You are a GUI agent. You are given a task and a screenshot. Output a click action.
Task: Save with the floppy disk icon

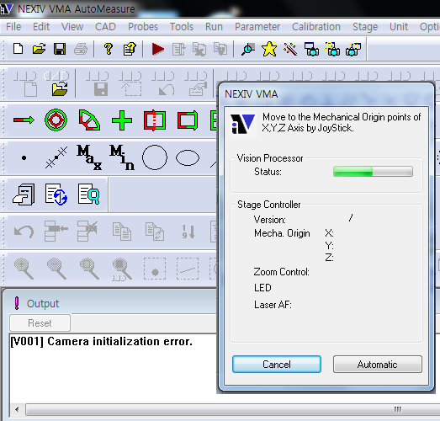click(x=60, y=49)
